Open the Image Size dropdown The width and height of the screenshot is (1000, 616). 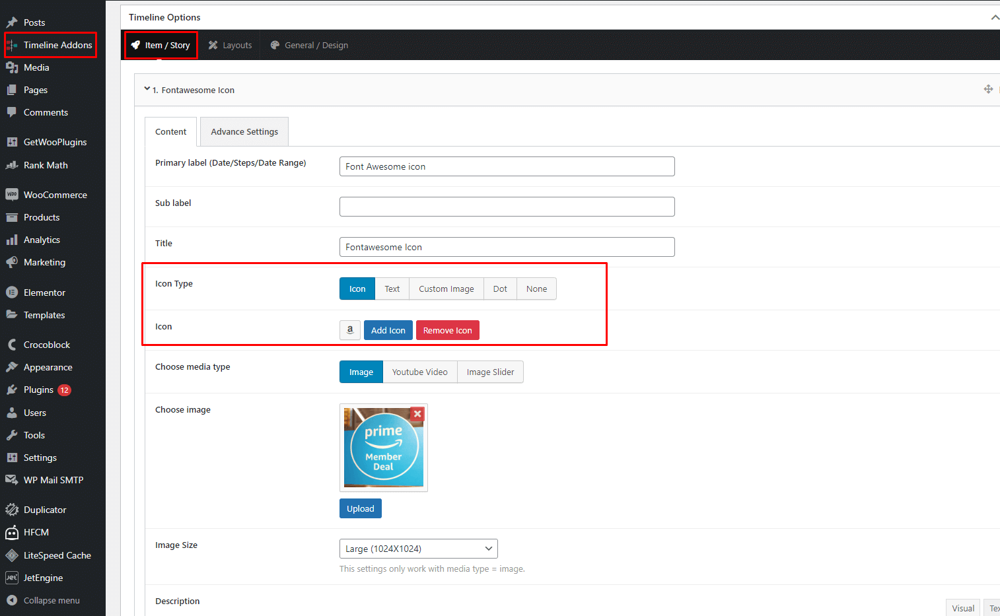[x=418, y=549]
